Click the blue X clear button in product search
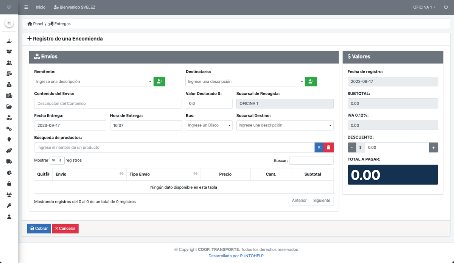 (x=319, y=148)
